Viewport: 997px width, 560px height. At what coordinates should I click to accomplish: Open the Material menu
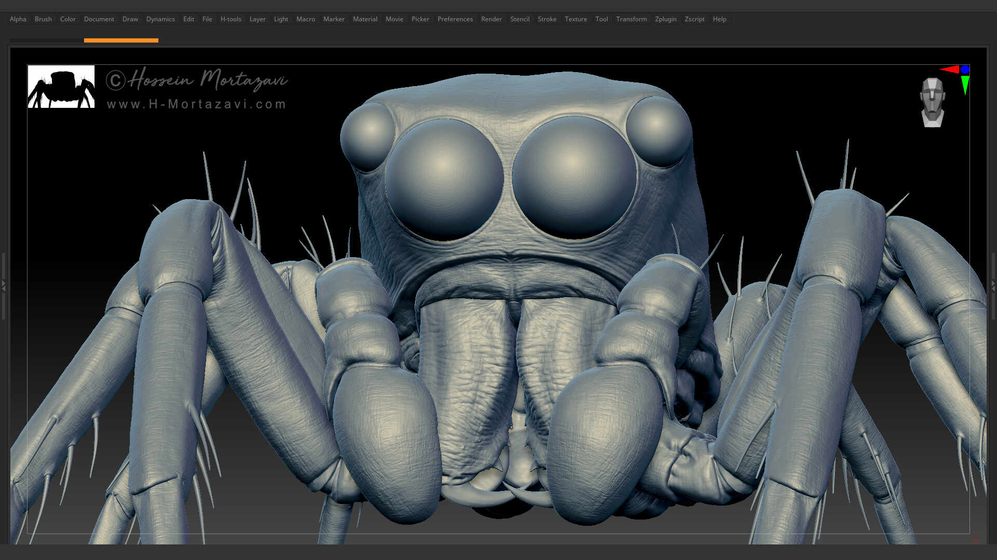(x=365, y=19)
